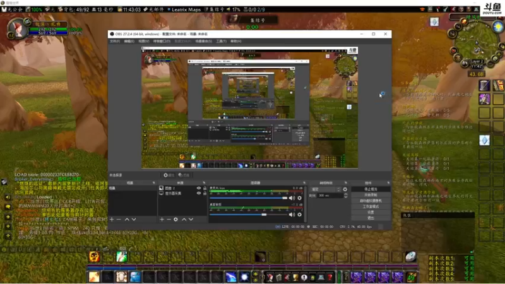Mute the first audio mixer channel speaker

292,198
